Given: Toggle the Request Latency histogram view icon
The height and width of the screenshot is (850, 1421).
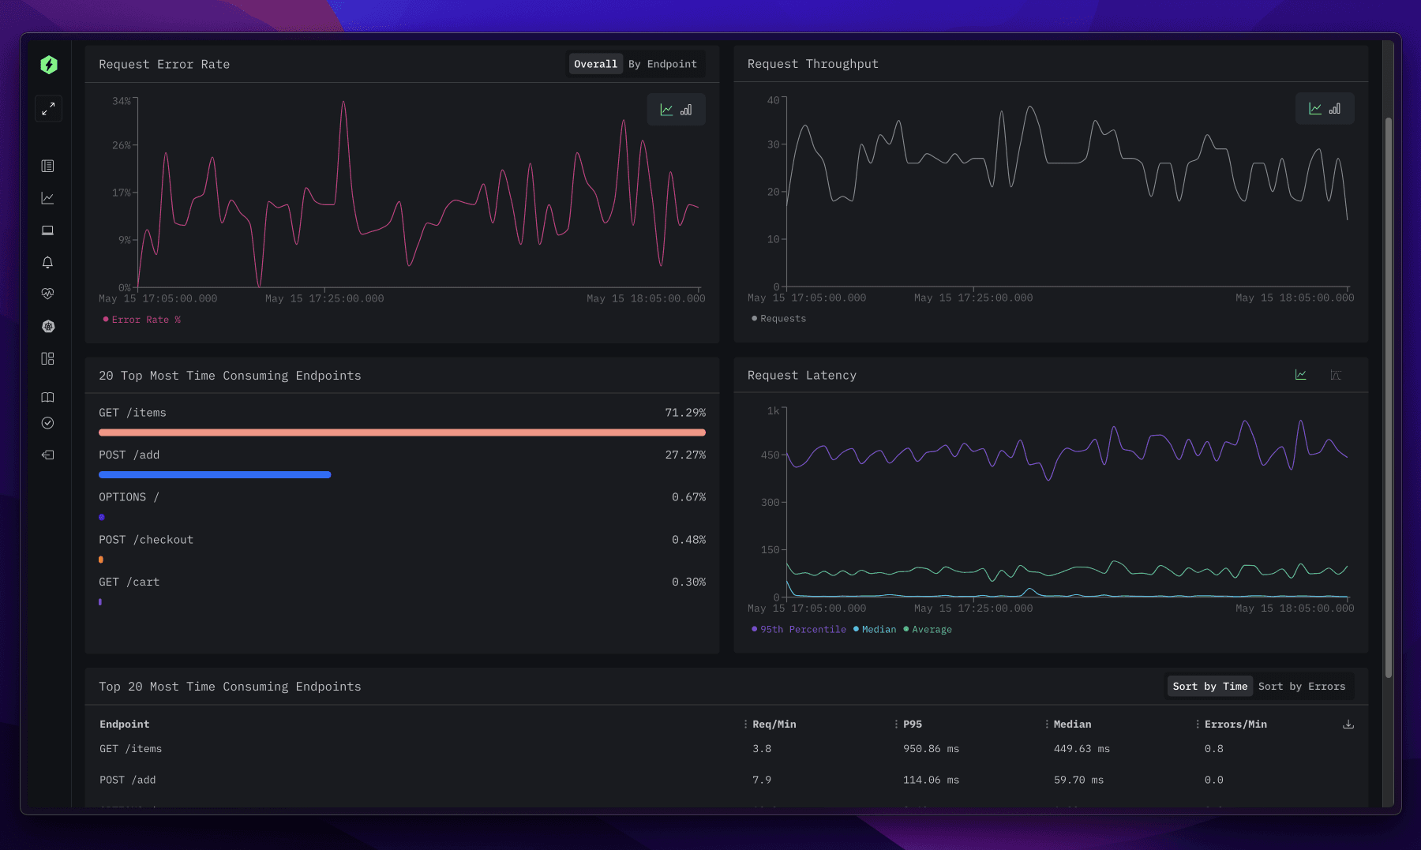Looking at the screenshot, I should pyautogui.click(x=1335, y=375).
